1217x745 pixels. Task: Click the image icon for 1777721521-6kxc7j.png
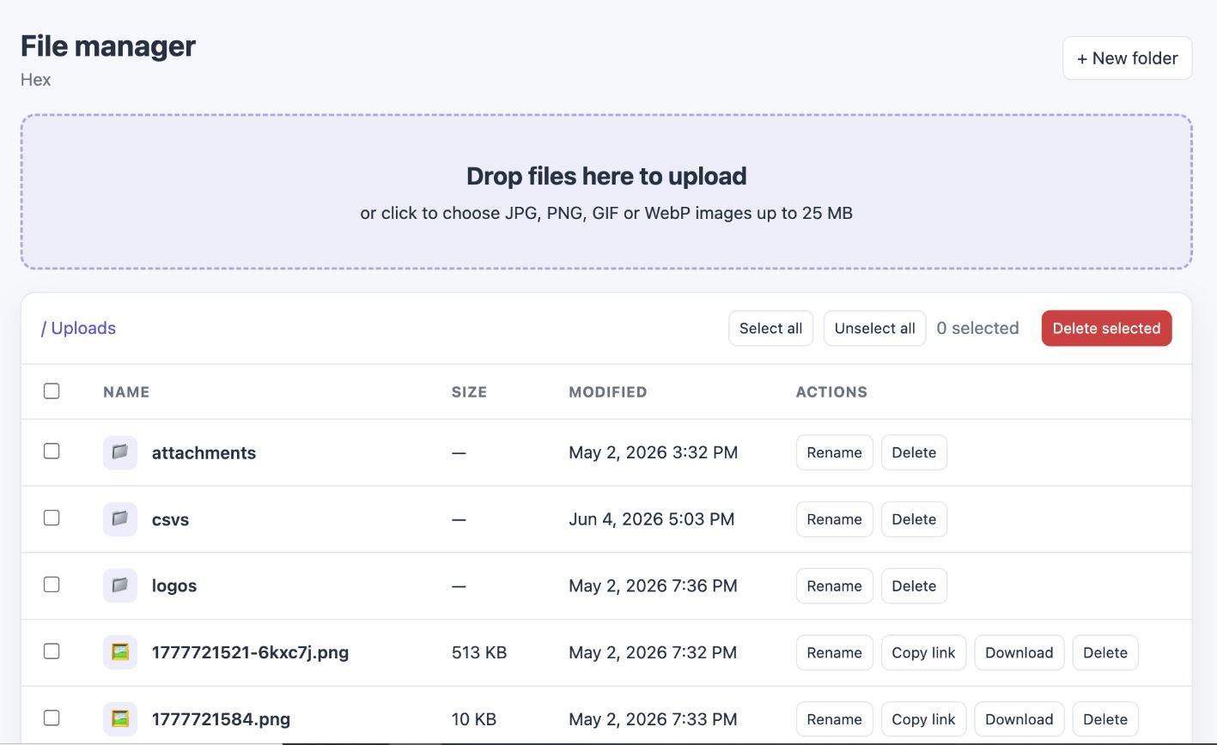pos(120,652)
